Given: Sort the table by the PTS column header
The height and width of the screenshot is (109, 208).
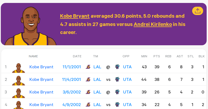Looking at the screenshot, I should 157,56.
